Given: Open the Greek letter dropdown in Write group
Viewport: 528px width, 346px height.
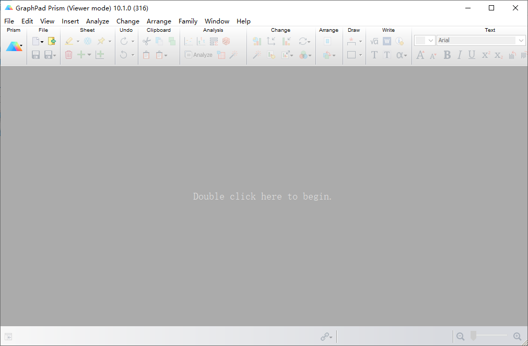Looking at the screenshot, I should tap(402, 54).
